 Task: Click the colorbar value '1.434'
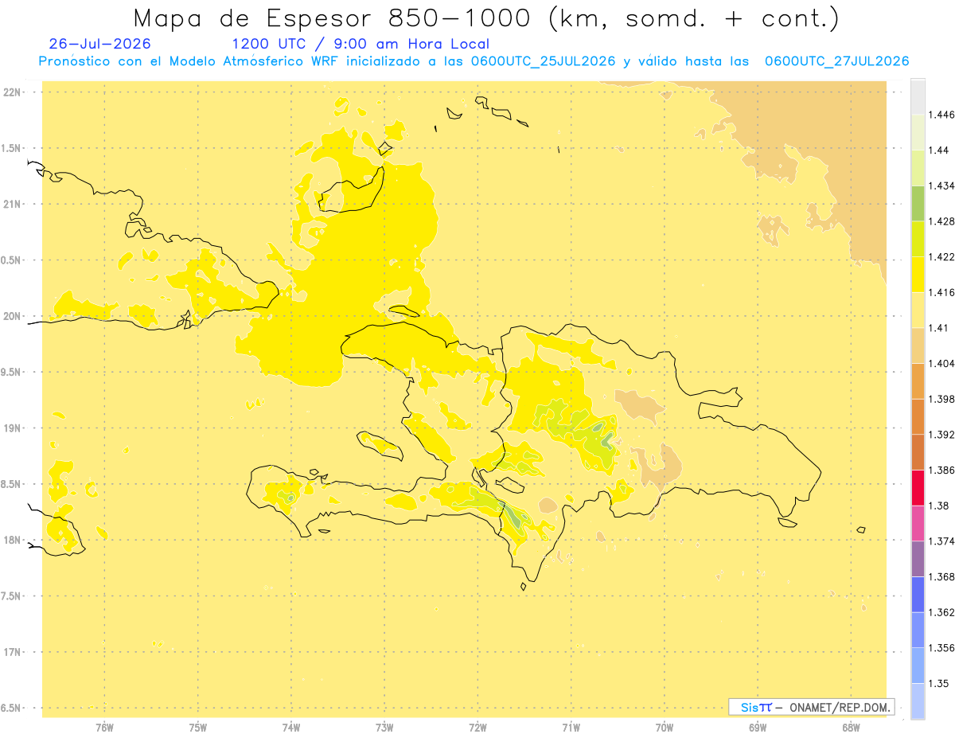pos(941,185)
